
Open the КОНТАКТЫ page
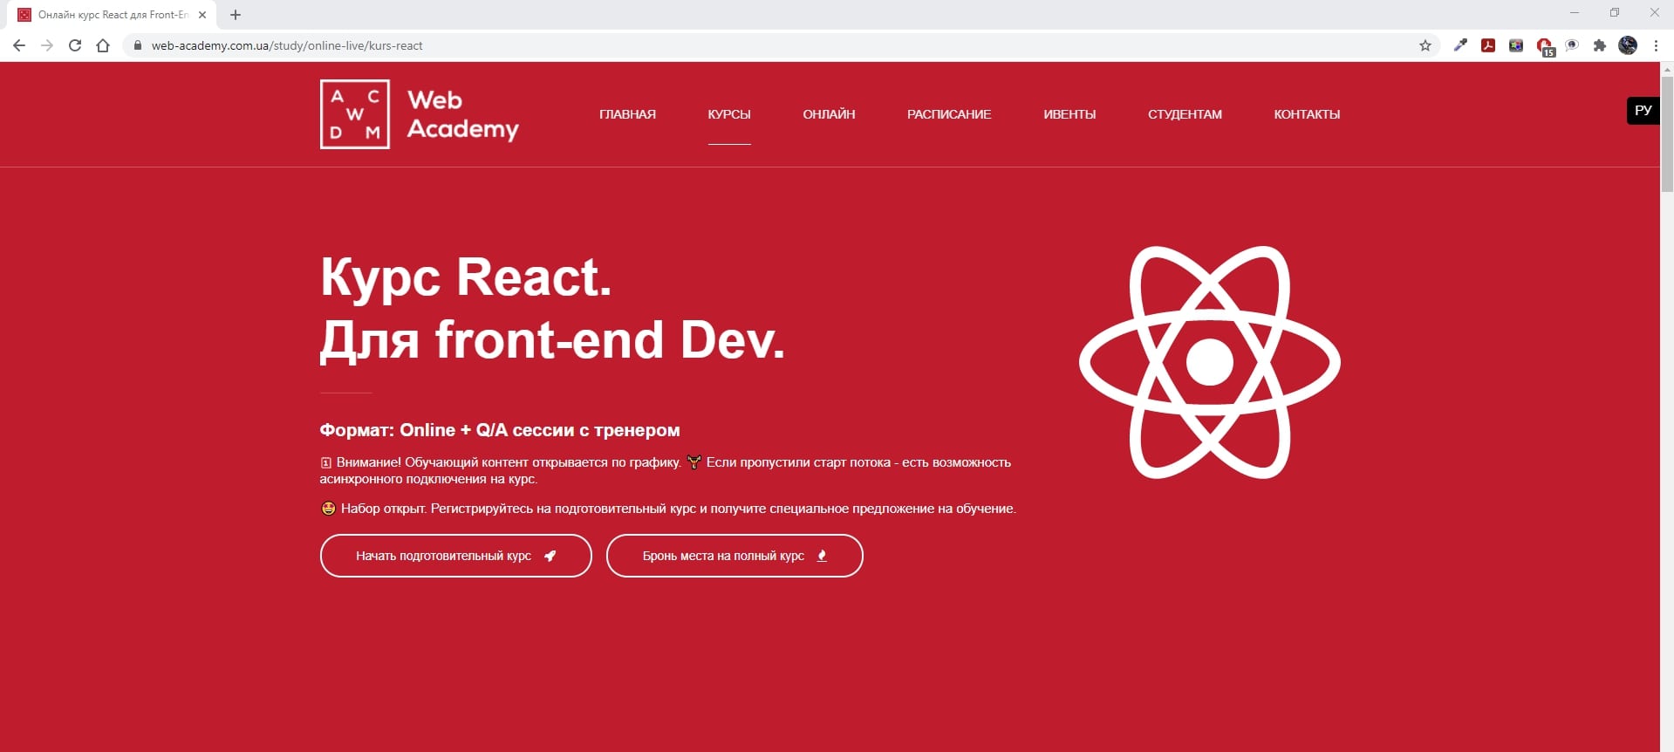pyautogui.click(x=1307, y=114)
